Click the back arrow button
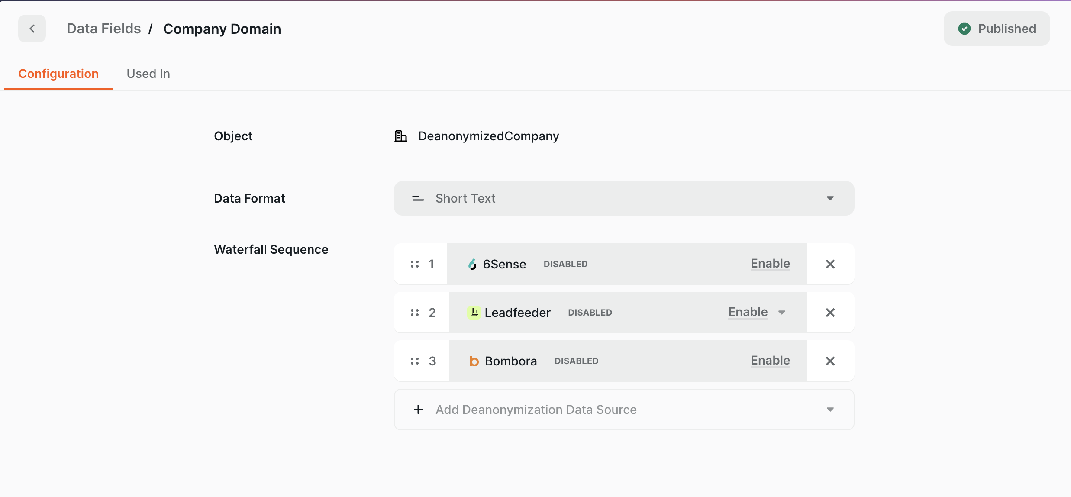1071x497 pixels. pos(32,29)
